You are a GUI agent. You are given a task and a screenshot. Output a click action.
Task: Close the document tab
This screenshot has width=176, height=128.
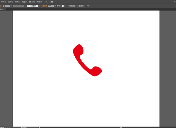click(x=5, y=9)
